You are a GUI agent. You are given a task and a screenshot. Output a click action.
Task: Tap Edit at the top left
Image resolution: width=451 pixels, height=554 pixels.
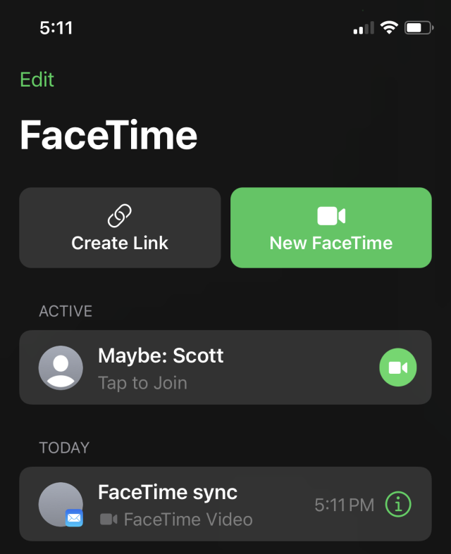[37, 80]
